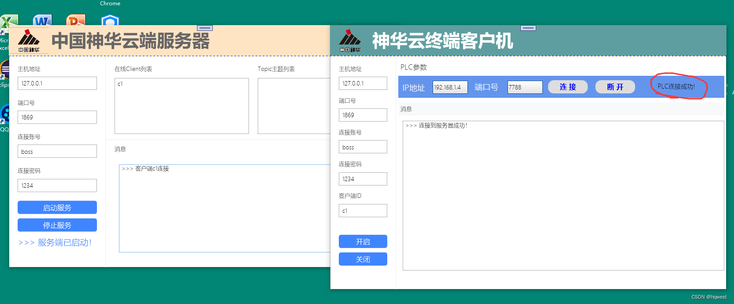Click the '神华云终端客户机' title

coord(442,41)
